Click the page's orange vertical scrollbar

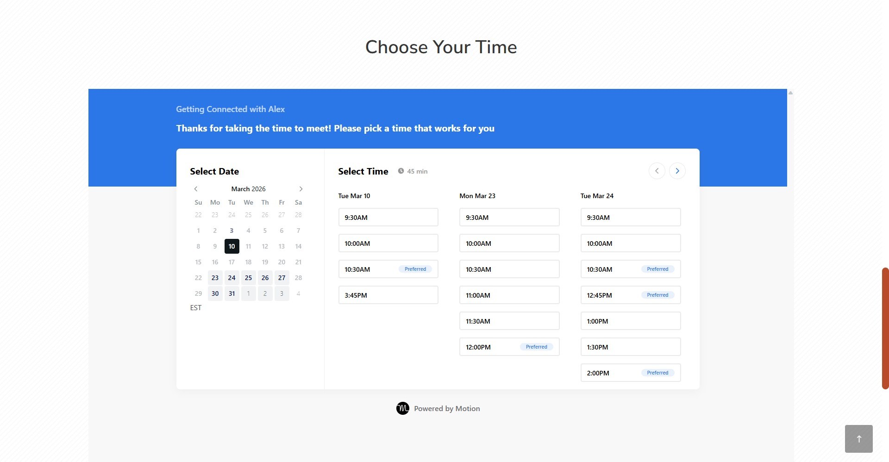885,328
